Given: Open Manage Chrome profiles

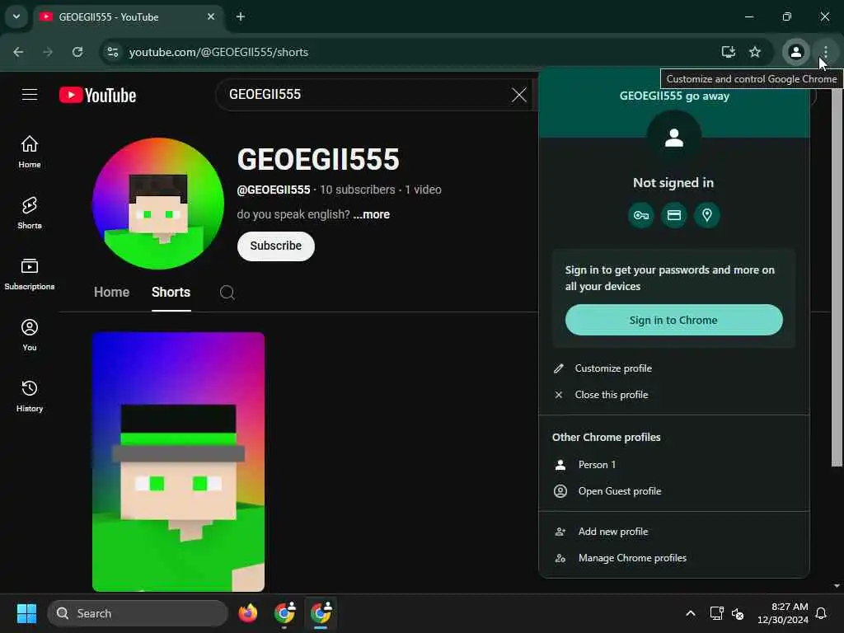Looking at the screenshot, I should tap(674, 558).
